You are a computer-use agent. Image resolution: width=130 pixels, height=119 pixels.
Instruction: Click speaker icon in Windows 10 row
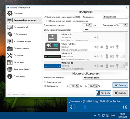96,66
